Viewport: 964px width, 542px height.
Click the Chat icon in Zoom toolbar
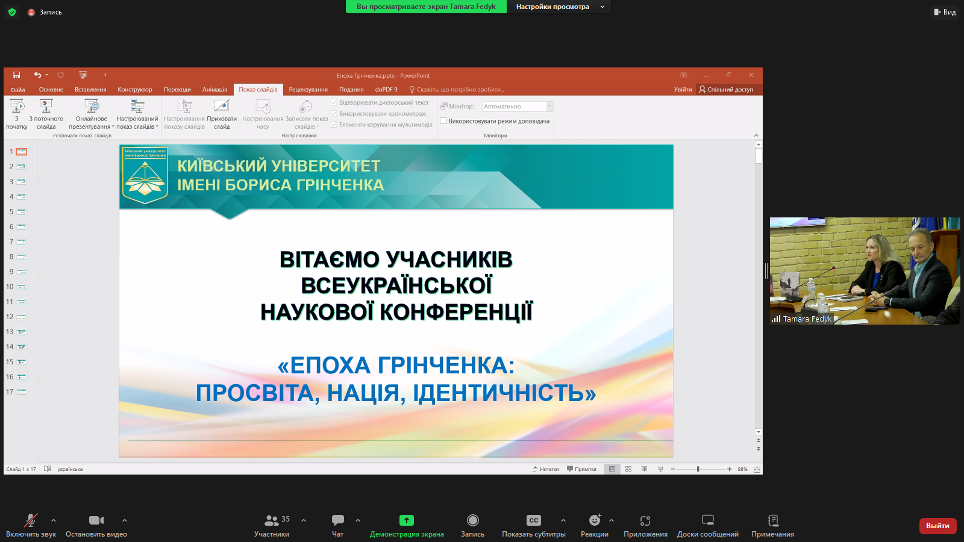337,520
